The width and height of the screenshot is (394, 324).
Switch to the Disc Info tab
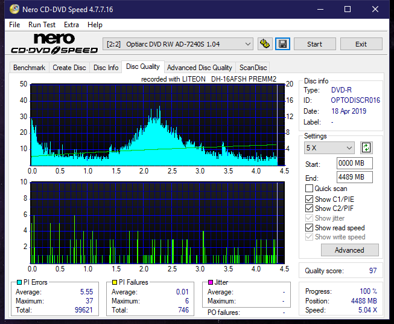click(106, 68)
